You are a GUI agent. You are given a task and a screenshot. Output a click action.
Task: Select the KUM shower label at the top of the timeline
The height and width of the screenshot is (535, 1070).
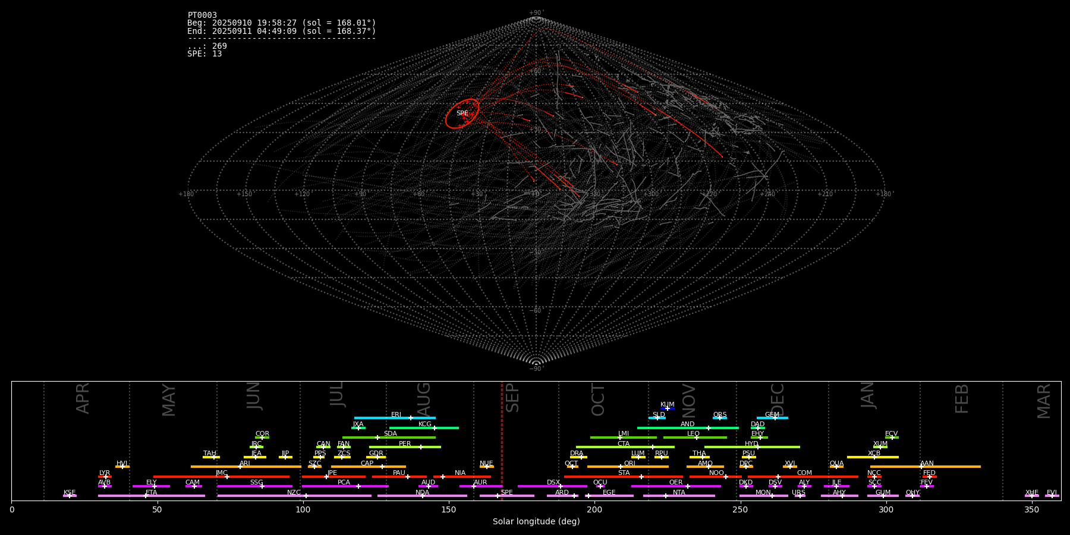667,405
